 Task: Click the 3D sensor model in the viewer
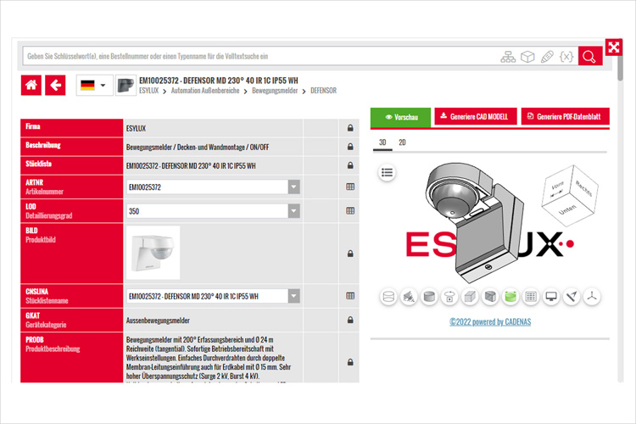tap(473, 221)
